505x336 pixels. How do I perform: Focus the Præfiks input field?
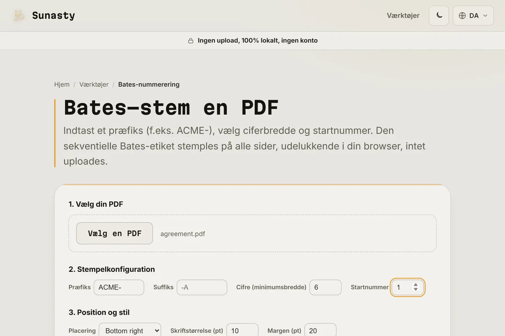(x=119, y=287)
